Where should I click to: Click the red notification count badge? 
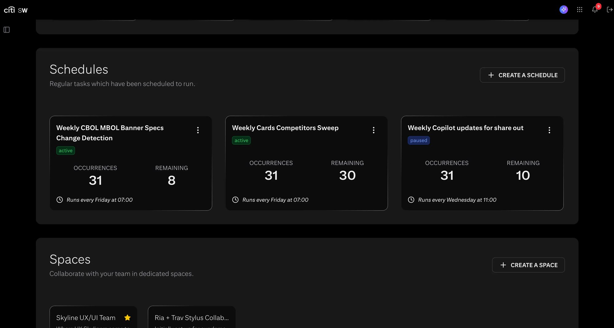(x=598, y=6)
